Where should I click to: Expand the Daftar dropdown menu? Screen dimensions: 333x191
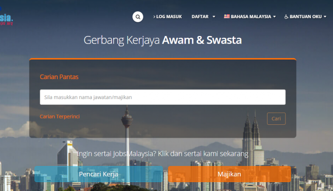coord(203,16)
